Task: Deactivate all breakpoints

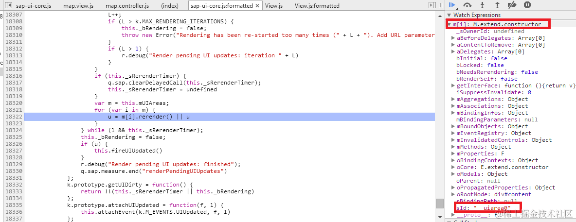Action: tap(512, 5)
